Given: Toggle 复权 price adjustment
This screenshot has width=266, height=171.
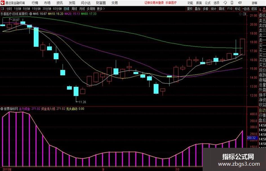Looking at the screenshot, I should 190,9.
